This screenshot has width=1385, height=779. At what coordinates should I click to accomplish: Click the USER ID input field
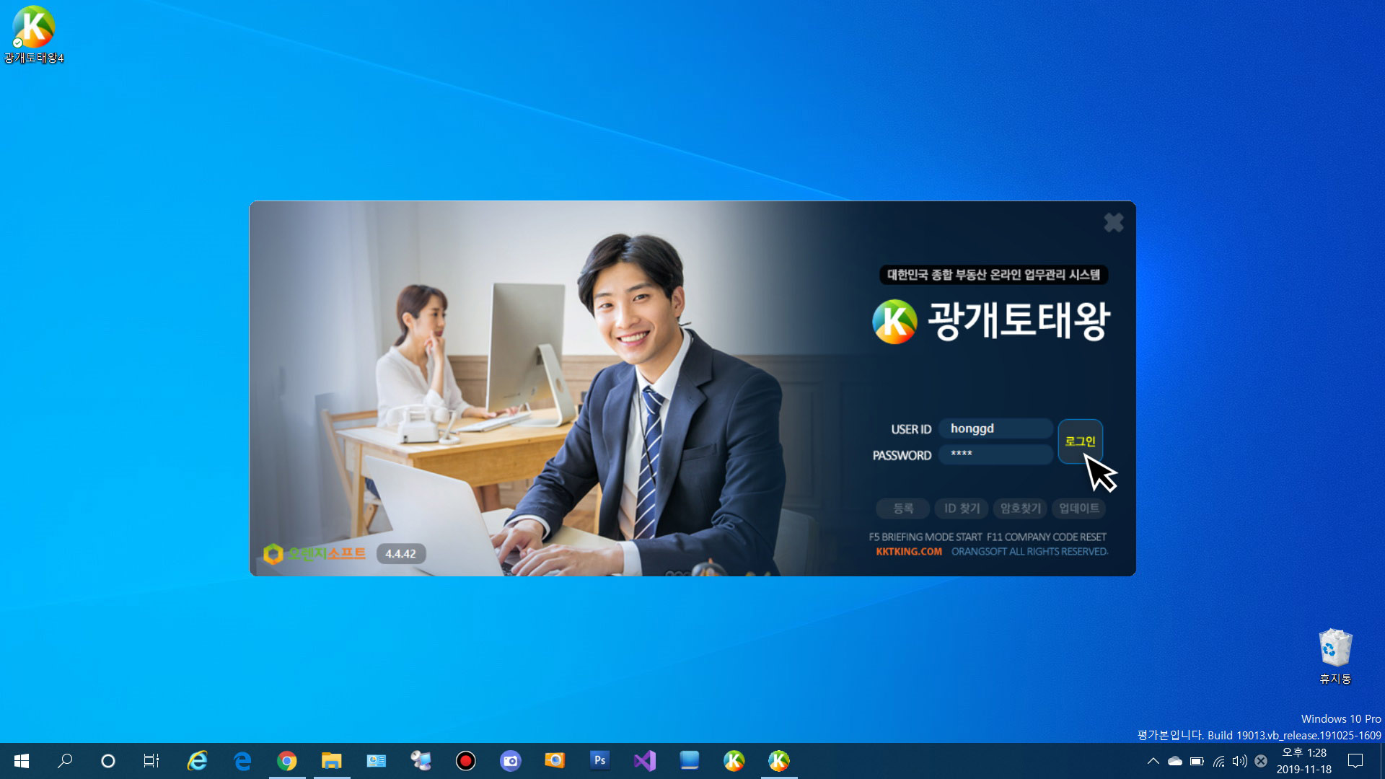point(995,428)
